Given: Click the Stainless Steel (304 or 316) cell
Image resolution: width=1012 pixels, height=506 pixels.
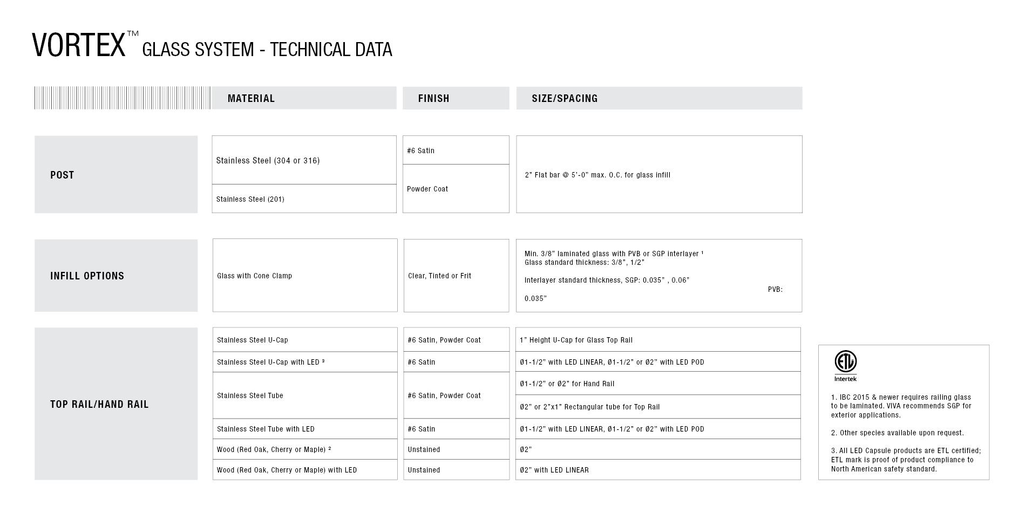Looking at the screenshot, I should (304, 160).
